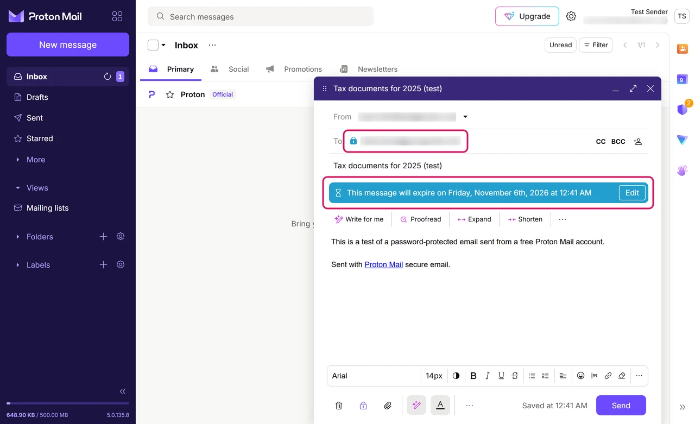Open label settings gear in sidebar
The image size is (695, 424).
pyautogui.click(x=121, y=265)
